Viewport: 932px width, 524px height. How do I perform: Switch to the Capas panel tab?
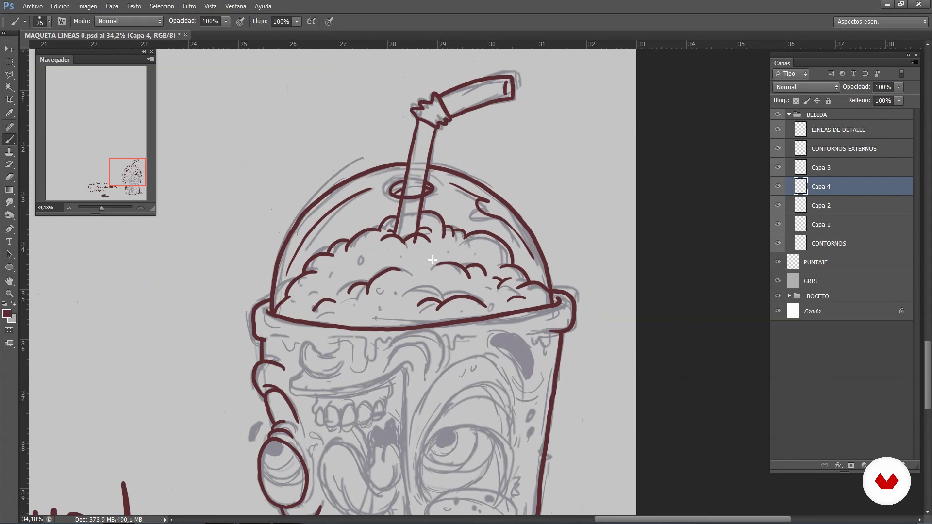tap(782, 63)
